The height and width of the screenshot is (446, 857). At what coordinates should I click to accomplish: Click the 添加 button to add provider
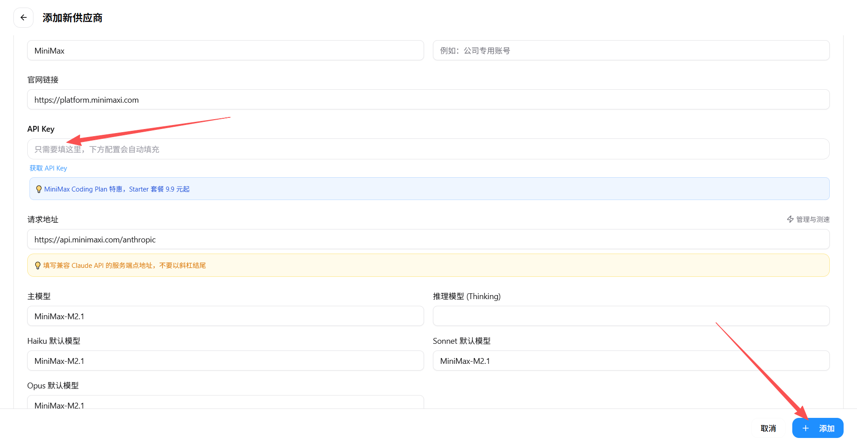pyautogui.click(x=821, y=428)
